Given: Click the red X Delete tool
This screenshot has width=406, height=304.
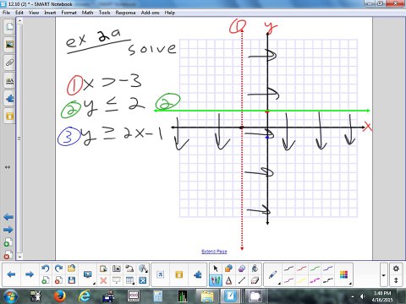Looking at the screenshot, I should [x=103, y=280].
